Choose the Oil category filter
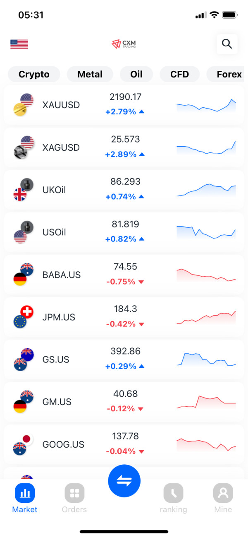 (136, 75)
